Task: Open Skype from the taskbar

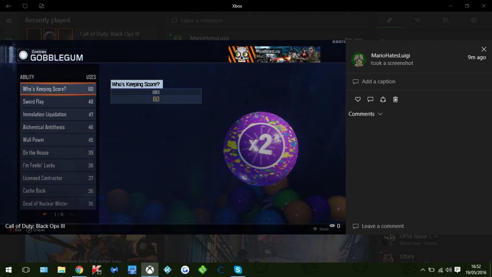Action: (x=238, y=270)
